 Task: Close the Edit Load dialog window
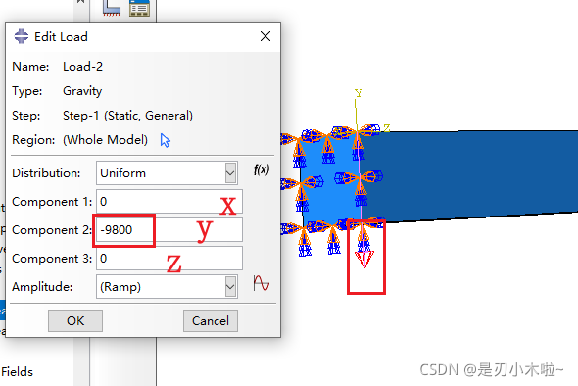coord(265,36)
